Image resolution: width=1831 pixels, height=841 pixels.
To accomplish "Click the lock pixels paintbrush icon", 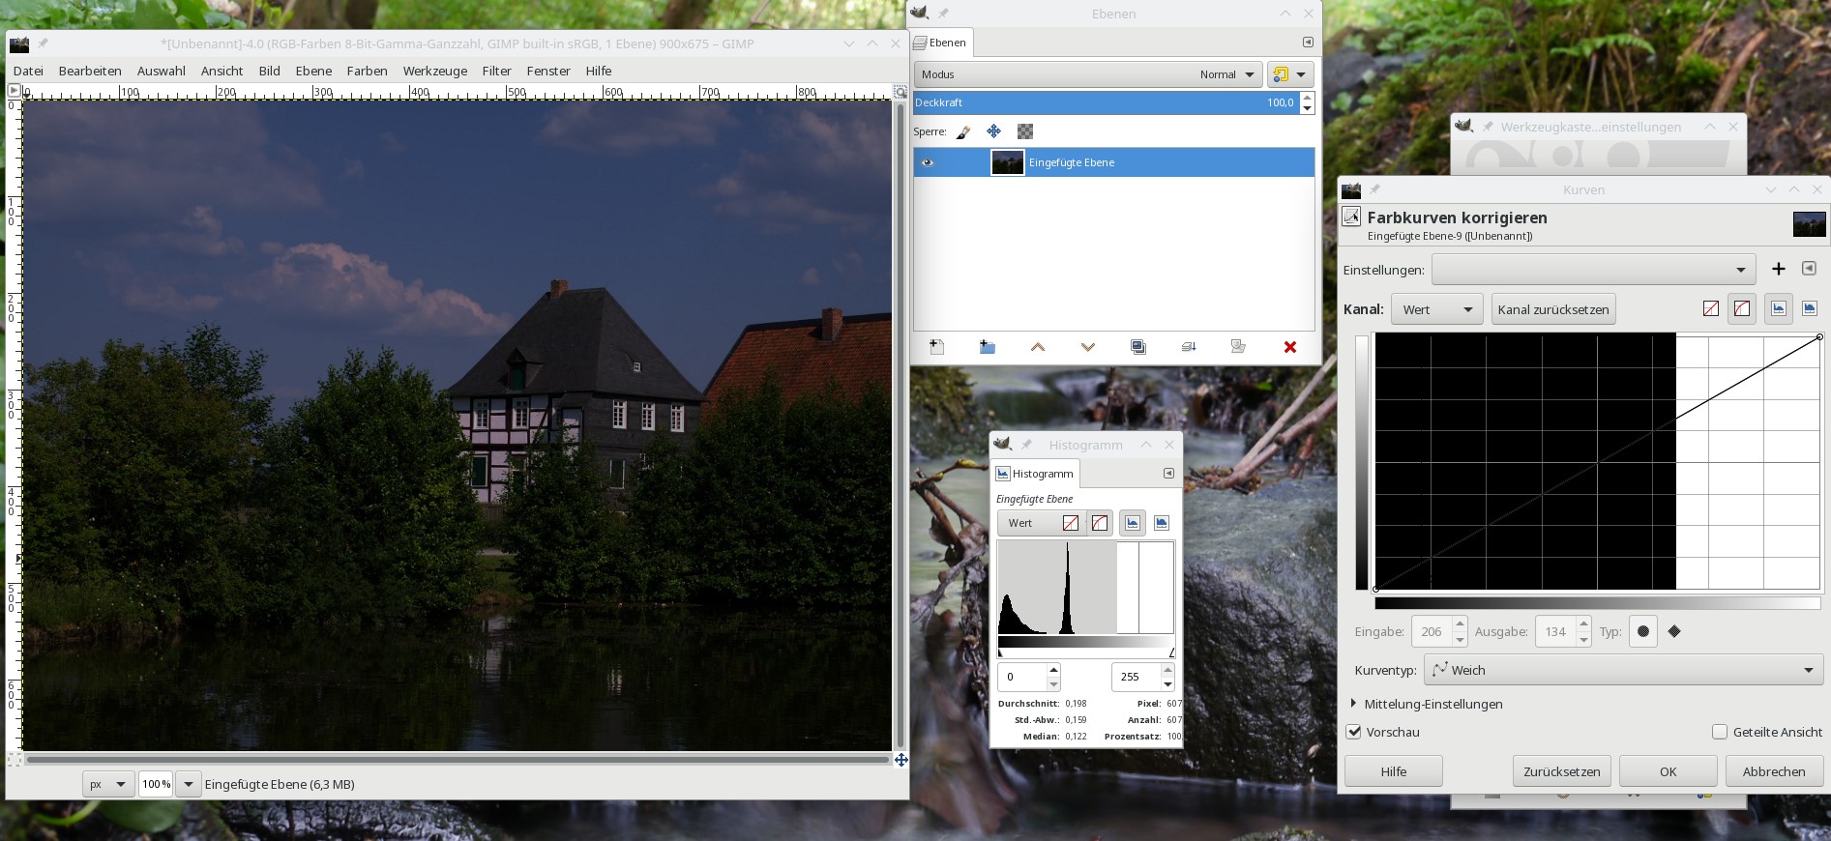I will coord(963,131).
